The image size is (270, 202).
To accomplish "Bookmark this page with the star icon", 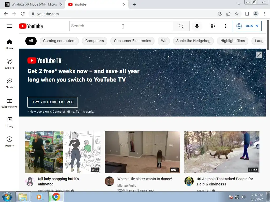I will (x=237, y=14).
